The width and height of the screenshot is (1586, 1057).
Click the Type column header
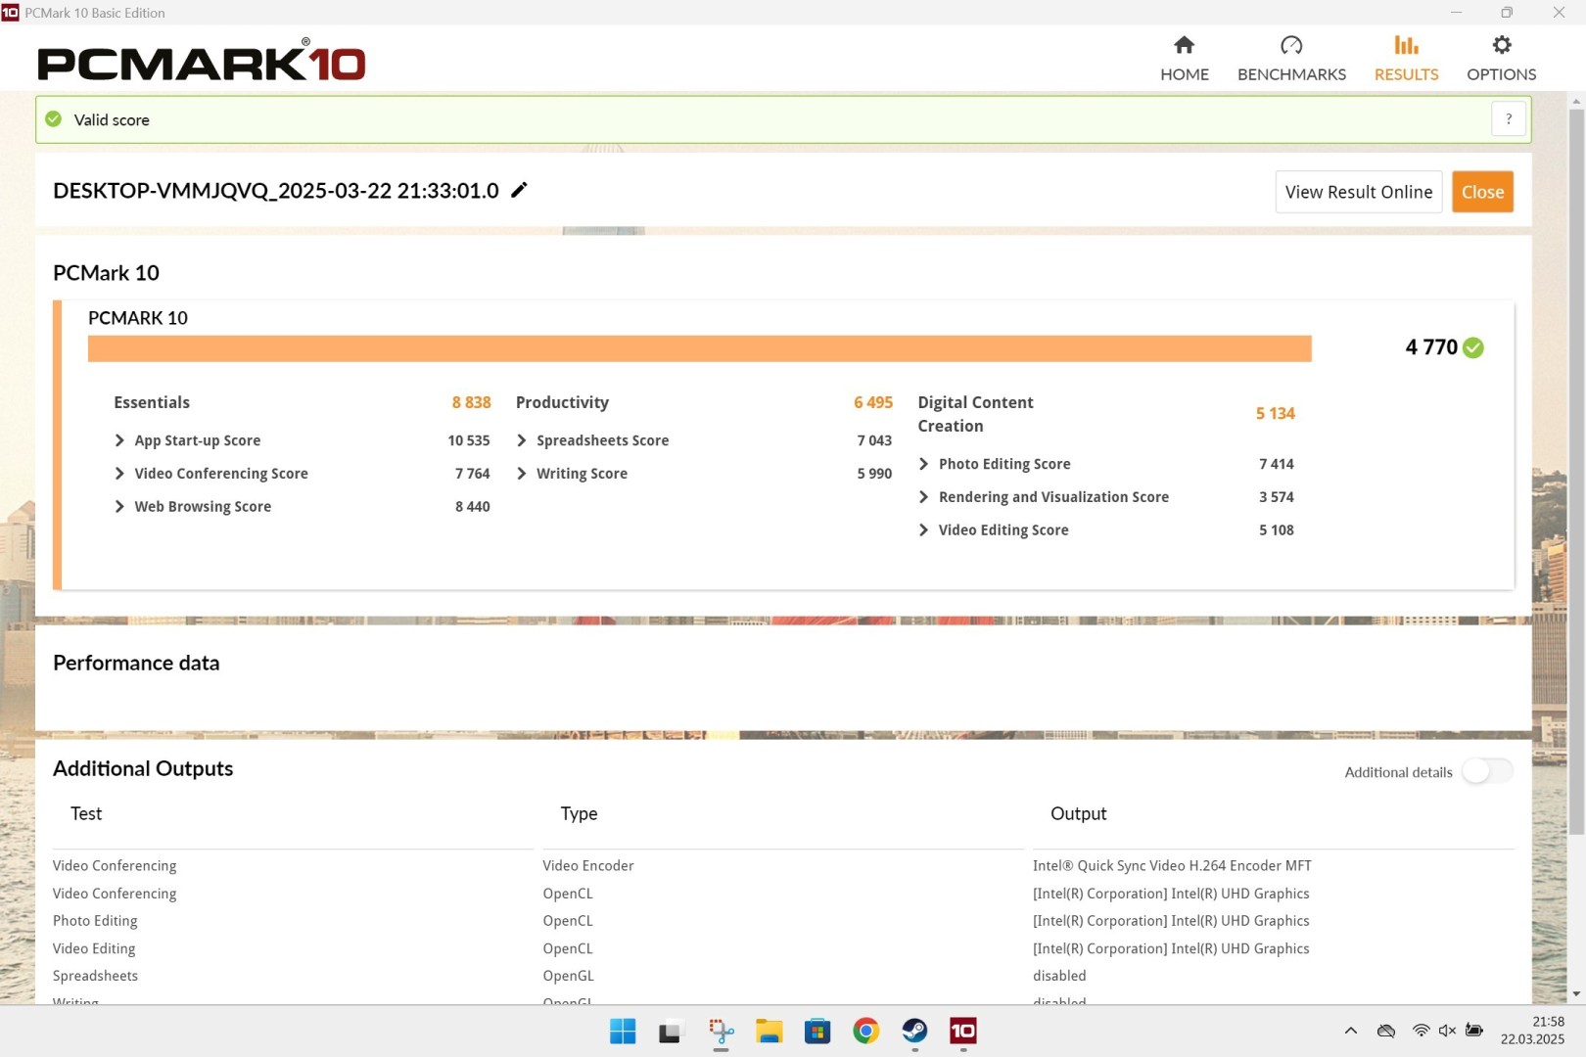[x=579, y=813]
